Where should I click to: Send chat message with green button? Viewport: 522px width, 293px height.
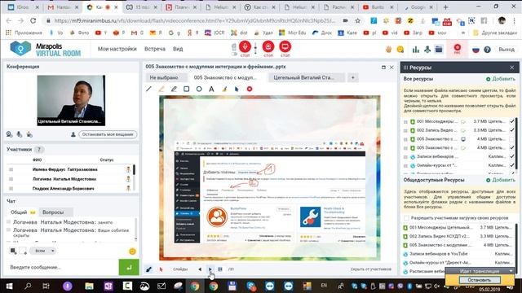(129, 267)
